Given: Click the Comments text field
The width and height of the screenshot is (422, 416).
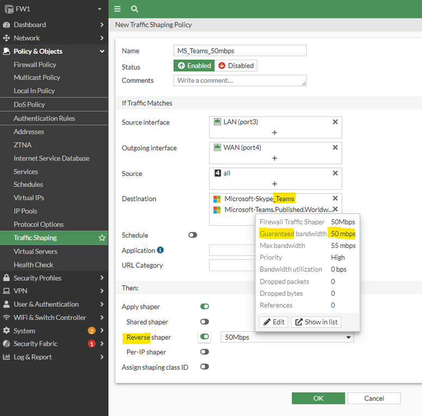Looking at the screenshot, I should point(240,81).
